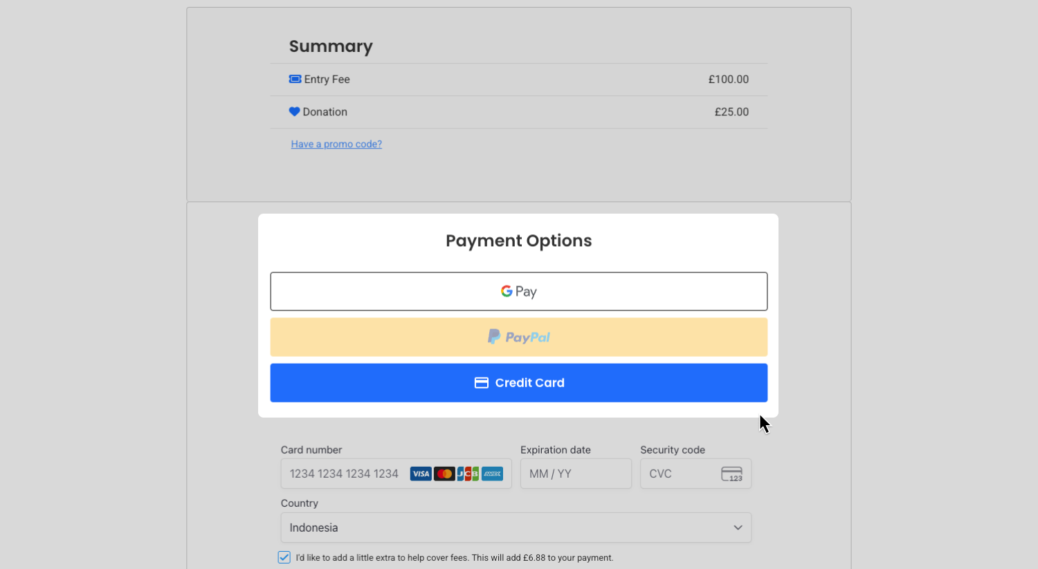Uncheck the cover fees checkbox
Viewport: 1038px width, 569px height.
(284, 557)
